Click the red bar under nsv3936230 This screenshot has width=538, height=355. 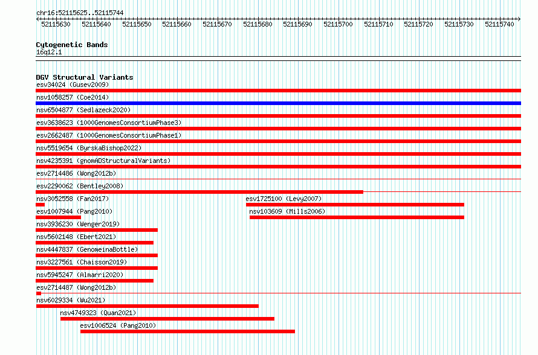coord(97,230)
